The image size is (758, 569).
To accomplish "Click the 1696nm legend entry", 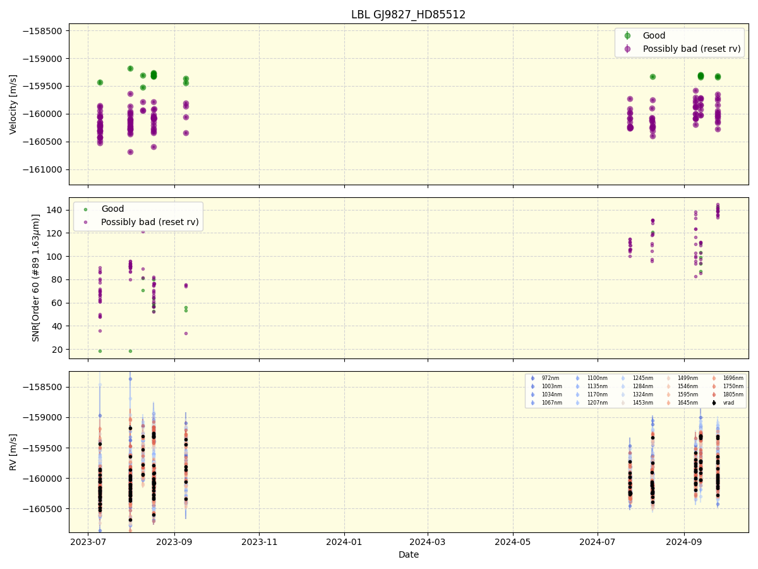I will pyautogui.click(x=728, y=378).
